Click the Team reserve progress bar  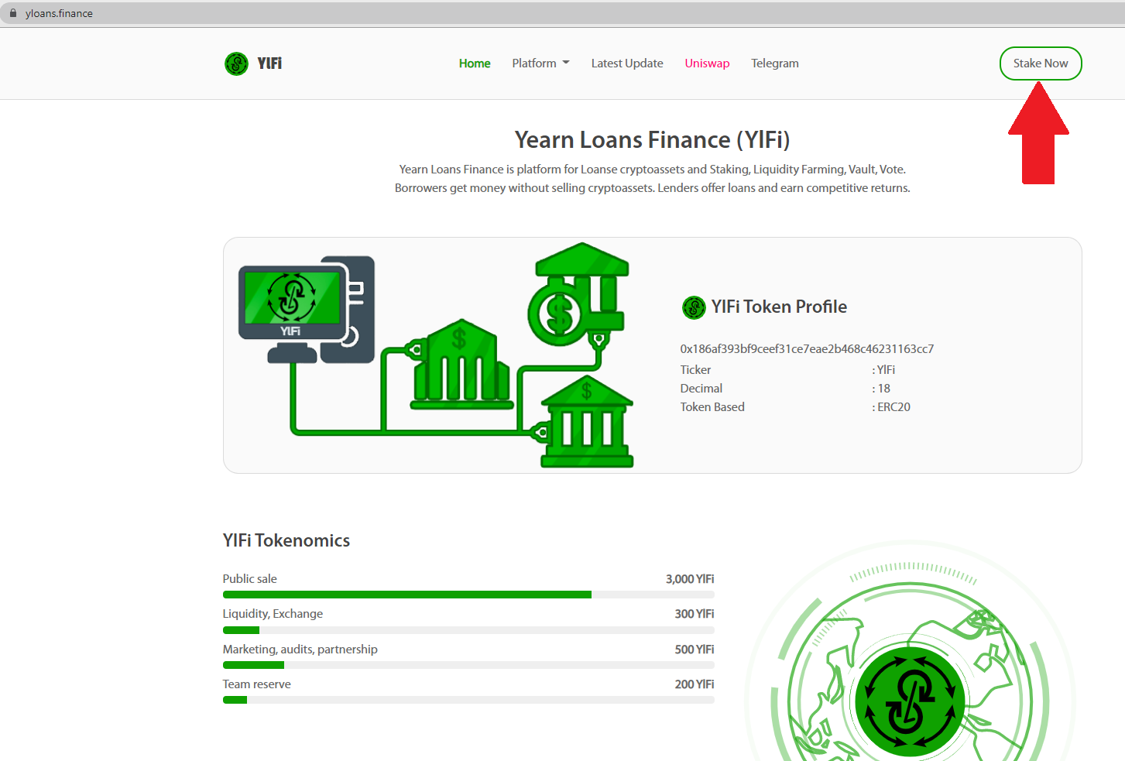click(468, 700)
